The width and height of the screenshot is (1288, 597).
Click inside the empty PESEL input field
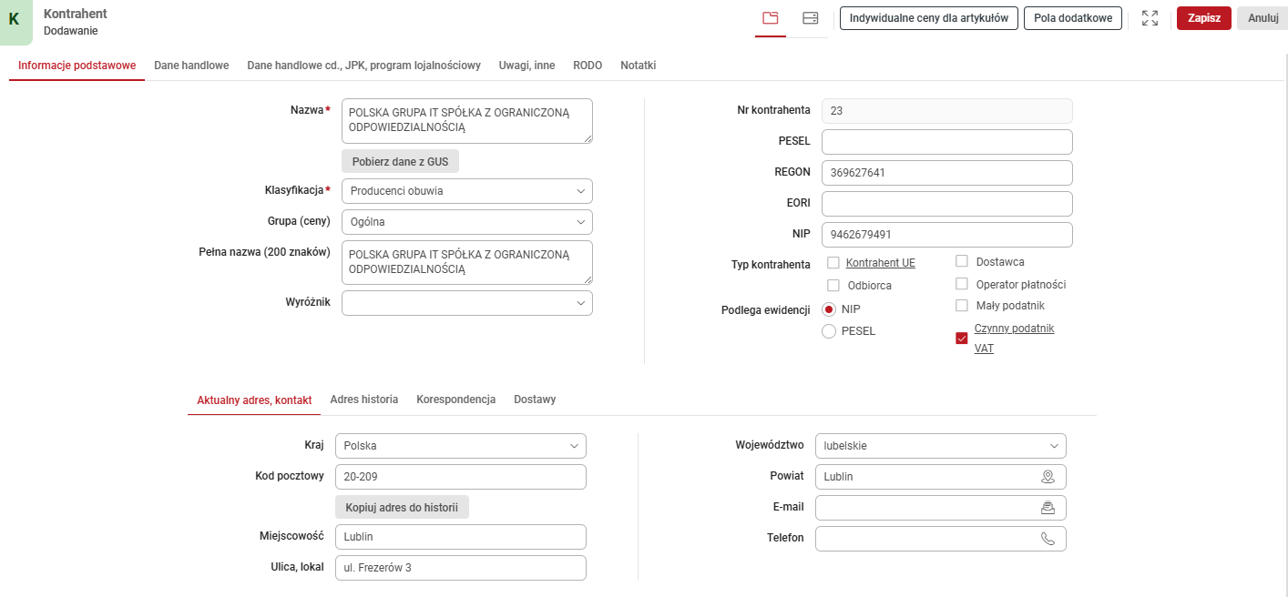(946, 141)
